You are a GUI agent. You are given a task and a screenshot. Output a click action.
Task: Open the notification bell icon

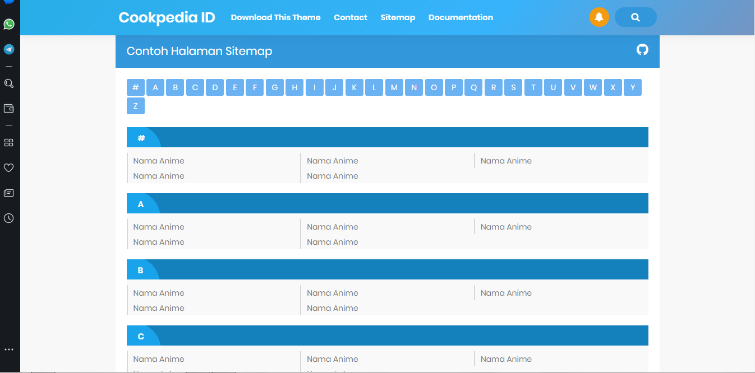point(599,17)
